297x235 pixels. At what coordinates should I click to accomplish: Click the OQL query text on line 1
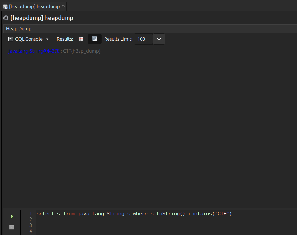click(x=134, y=214)
